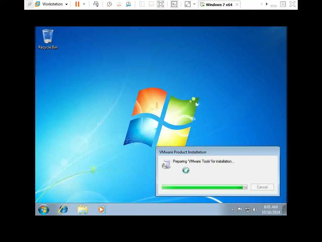Pause the virtual machine
This screenshot has height=242, width=322.
point(77,4)
